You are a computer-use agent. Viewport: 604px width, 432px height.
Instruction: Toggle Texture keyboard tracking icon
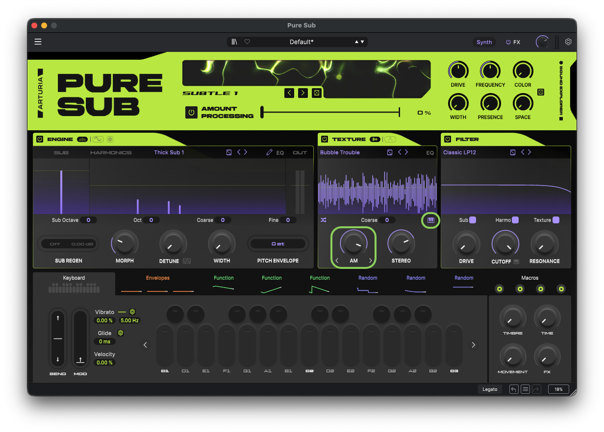point(431,220)
